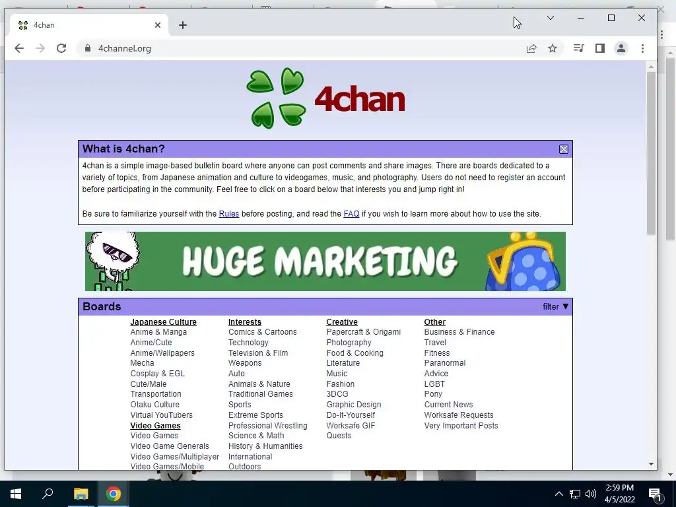Open the network status tray icon
The image size is (676, 507).
pyautogui.click(x=575, y=494)
